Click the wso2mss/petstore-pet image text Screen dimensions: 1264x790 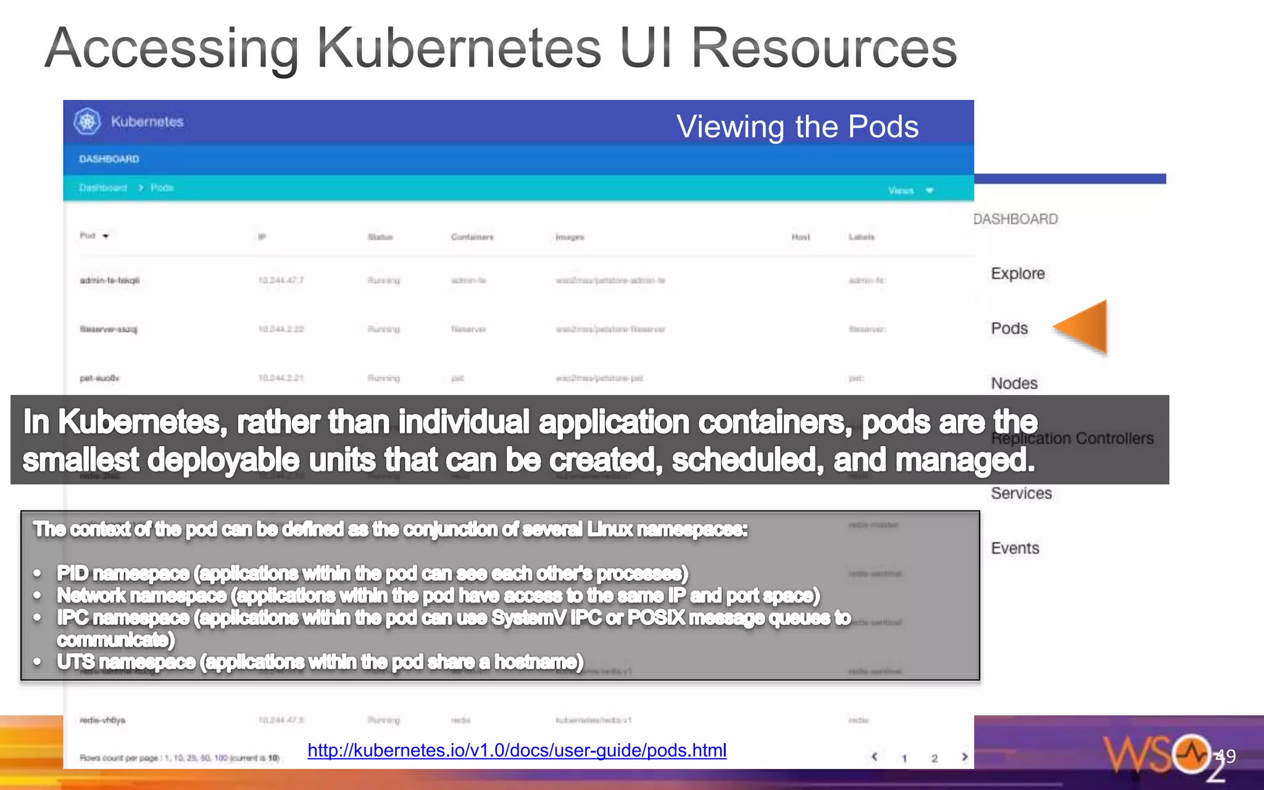(x=599, y=378)
